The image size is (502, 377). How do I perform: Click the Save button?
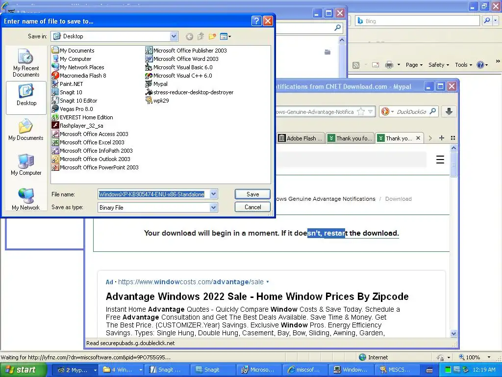[x=252, y=194]
